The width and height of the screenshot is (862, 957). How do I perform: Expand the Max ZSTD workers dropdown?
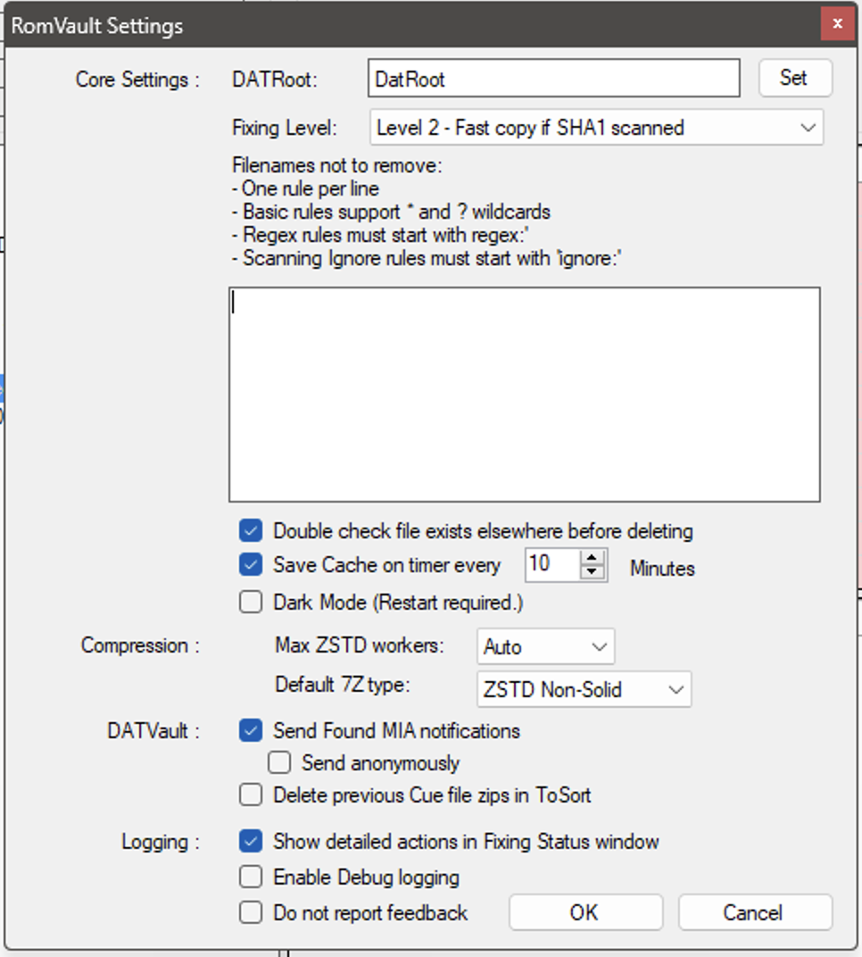(x=545, y=646)
